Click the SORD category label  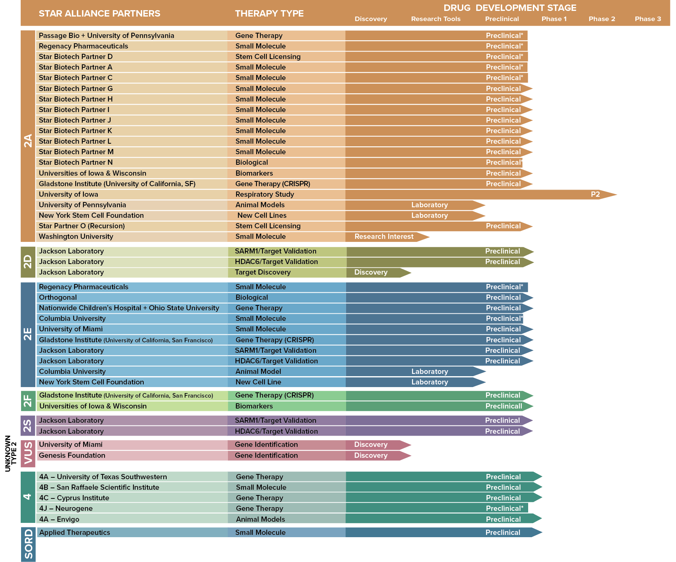point(28,544)
